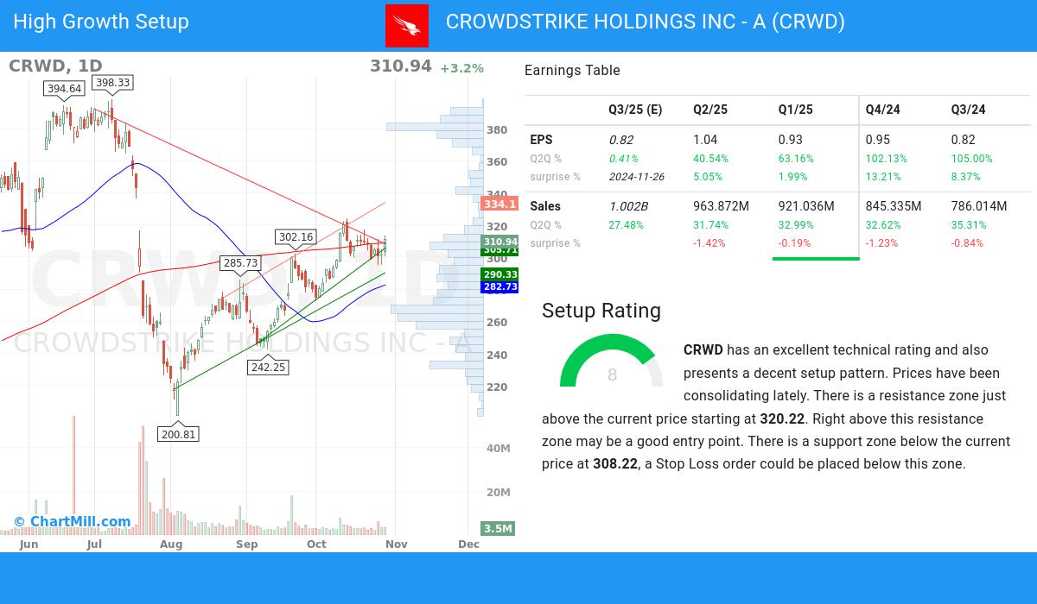Click the Earnings Table heading
This screenshot has height=604, width=1037.
(x=572, y=71)
